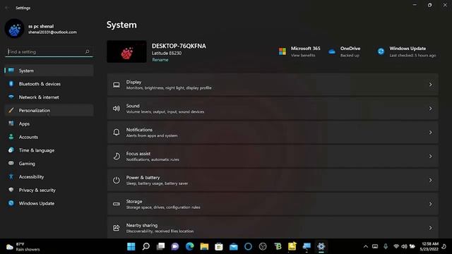
Task: Click the microphone icon in system tray
Action: tap(386, 246)
